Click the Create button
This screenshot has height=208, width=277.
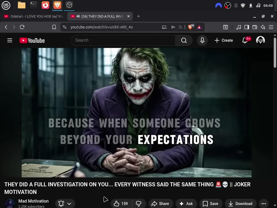(224, 40)
